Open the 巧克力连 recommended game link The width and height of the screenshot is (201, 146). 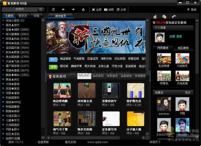click(x=117, y=66)
